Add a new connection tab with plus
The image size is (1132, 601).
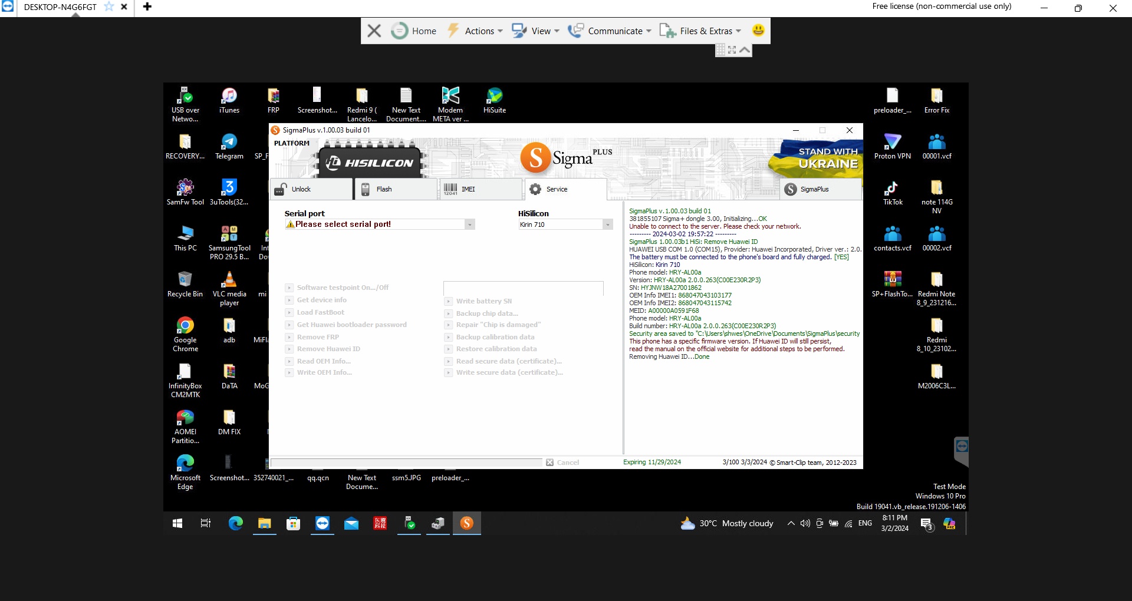point(147,6)
